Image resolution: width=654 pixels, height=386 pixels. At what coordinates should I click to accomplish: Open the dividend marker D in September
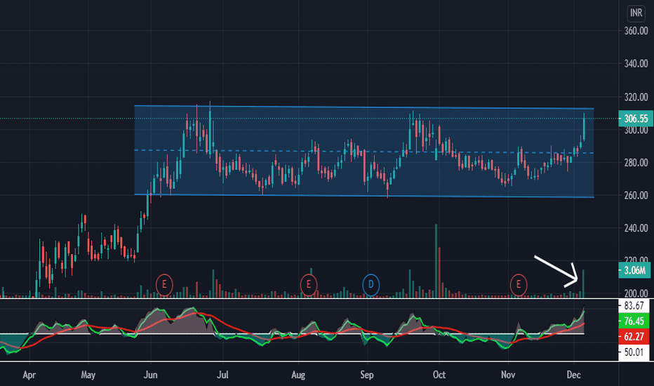371,286
